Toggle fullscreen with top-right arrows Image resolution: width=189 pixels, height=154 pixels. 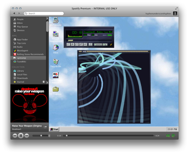(x=176, y=9)
